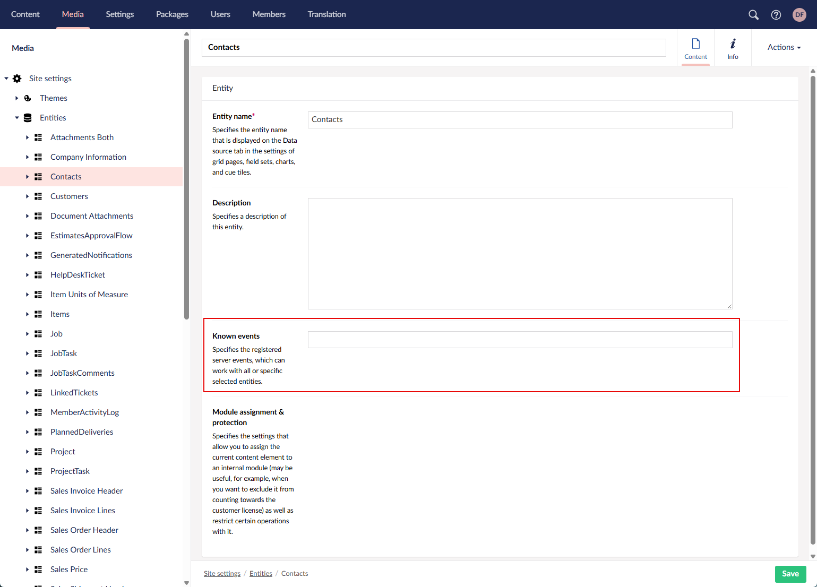Image resolution: width=817 pixels, height=587 pixels.
Task: Click the Customers entity icon
Action: pos(38,196)
